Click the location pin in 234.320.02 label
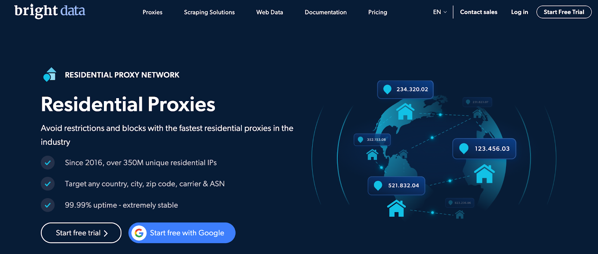598x254 pixels. (388, 90)
